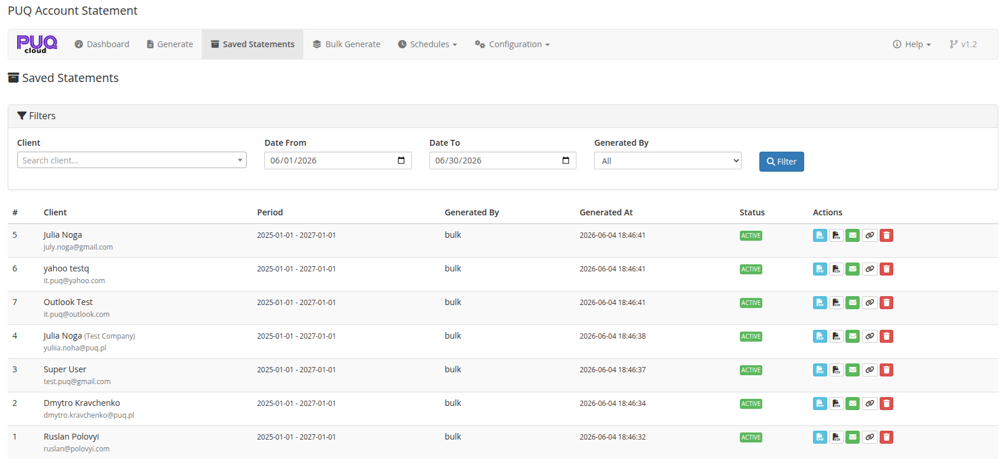Viewport: 1003px width, 472px height.
Task: Click the Generated By column header
Action: (471, 212)
